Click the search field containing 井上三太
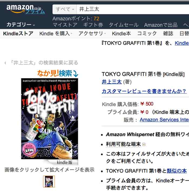Image resolution: width=189 pixels, height=196 pixels. [x=133, y=9]
